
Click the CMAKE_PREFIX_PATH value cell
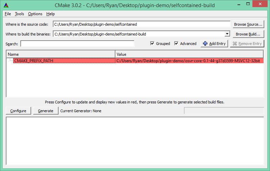coord(189,60)
